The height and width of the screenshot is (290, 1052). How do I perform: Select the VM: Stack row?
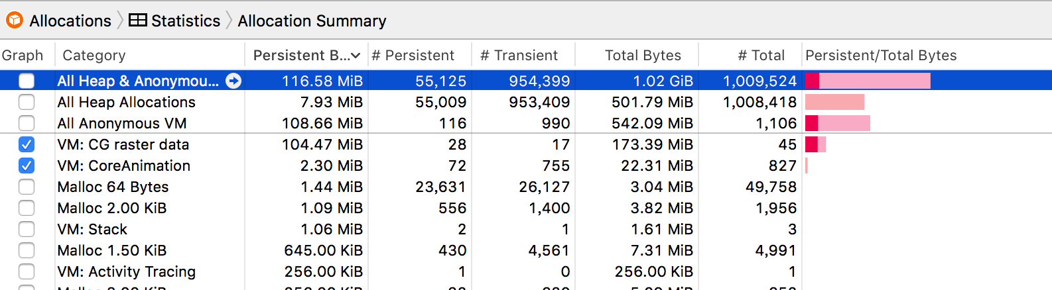coord(526,229)
